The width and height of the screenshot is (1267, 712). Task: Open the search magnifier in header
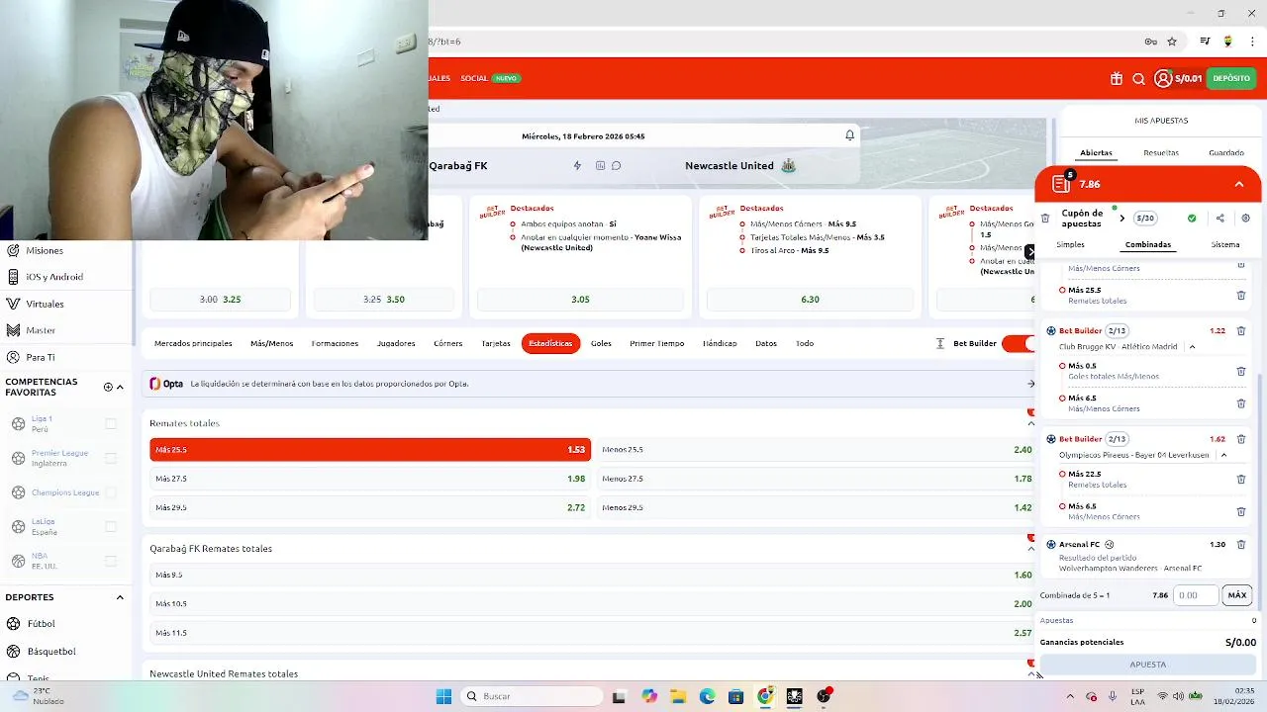click(x=1139, y=78)
